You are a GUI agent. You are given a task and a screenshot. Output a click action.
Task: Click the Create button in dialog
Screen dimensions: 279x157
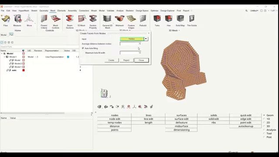(111, 60)
